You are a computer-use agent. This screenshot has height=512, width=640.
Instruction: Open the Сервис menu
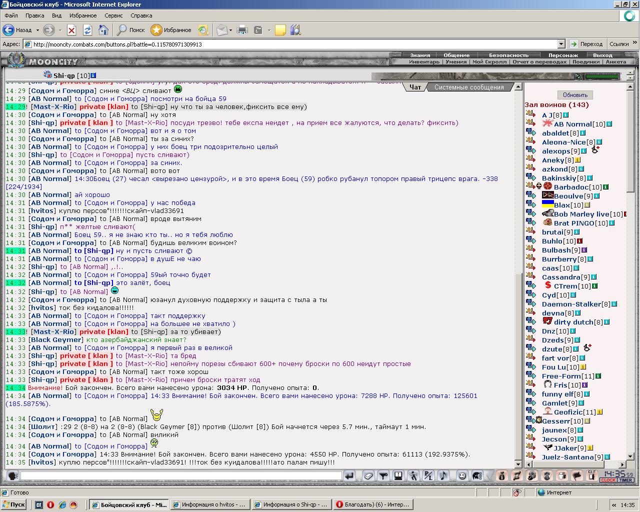113,15
